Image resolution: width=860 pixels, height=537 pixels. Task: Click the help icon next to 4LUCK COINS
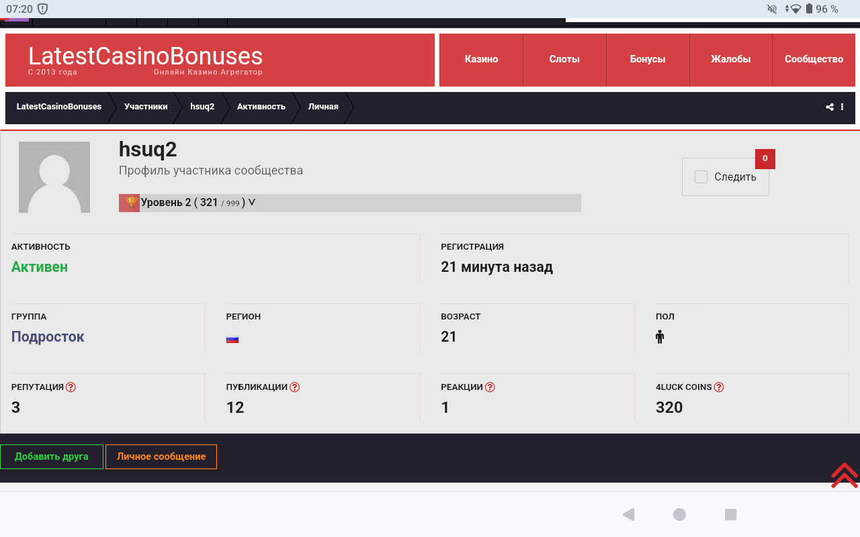[x=718, y=387]
